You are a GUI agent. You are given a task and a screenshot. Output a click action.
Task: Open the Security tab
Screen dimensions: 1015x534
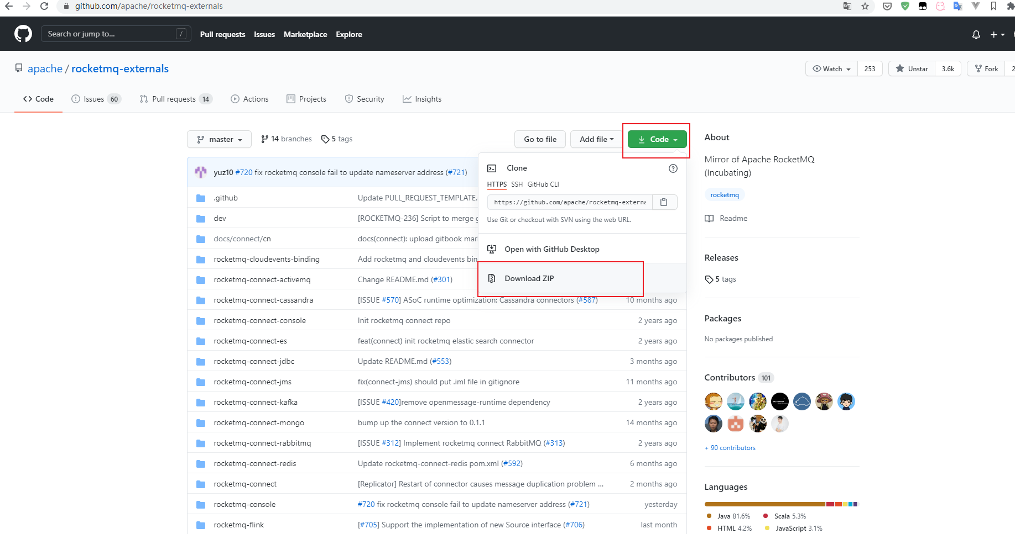click(365, 99)
